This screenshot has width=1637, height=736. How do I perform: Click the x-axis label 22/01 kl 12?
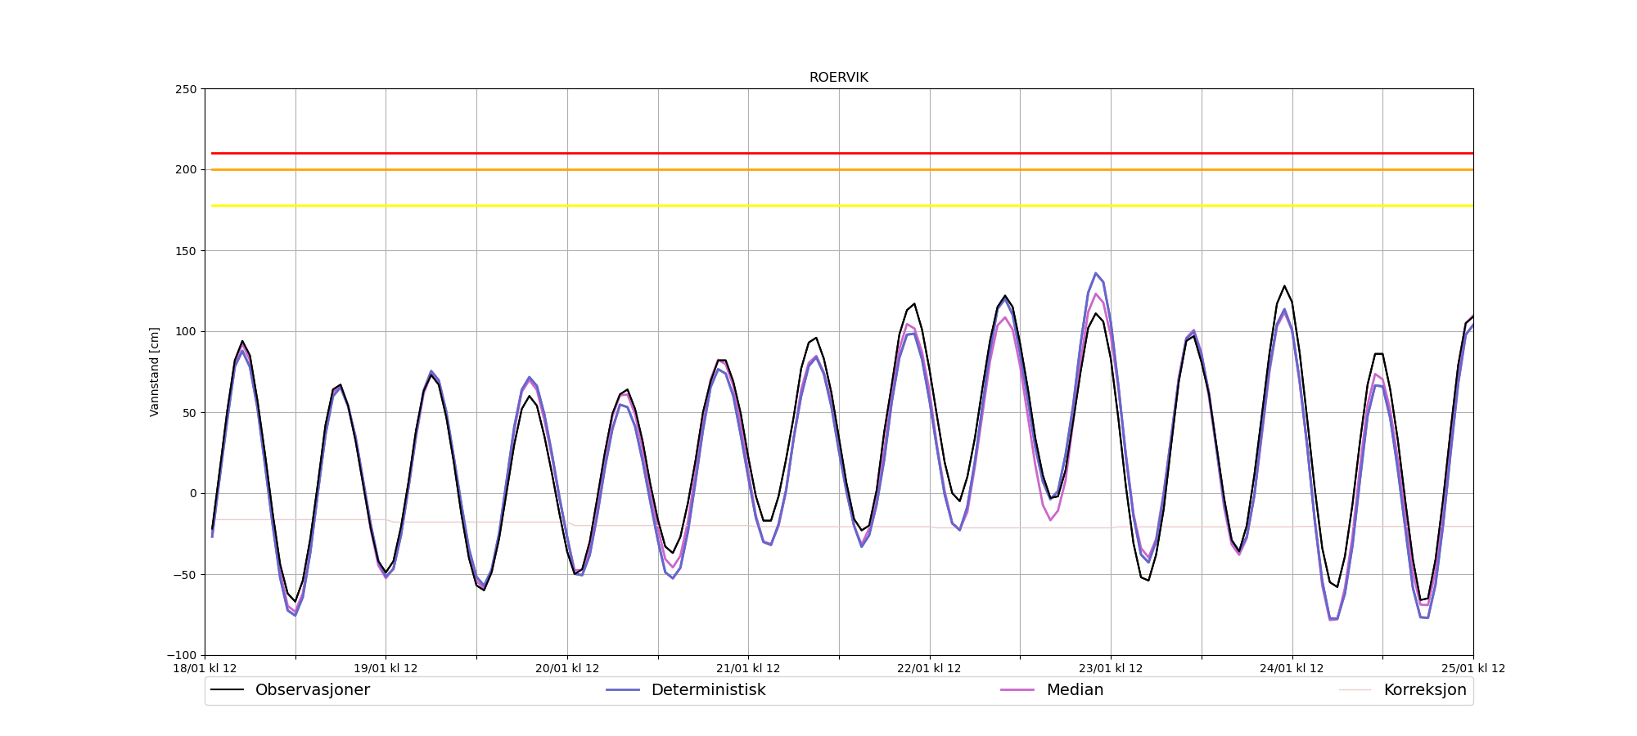[x=929, y=668]
